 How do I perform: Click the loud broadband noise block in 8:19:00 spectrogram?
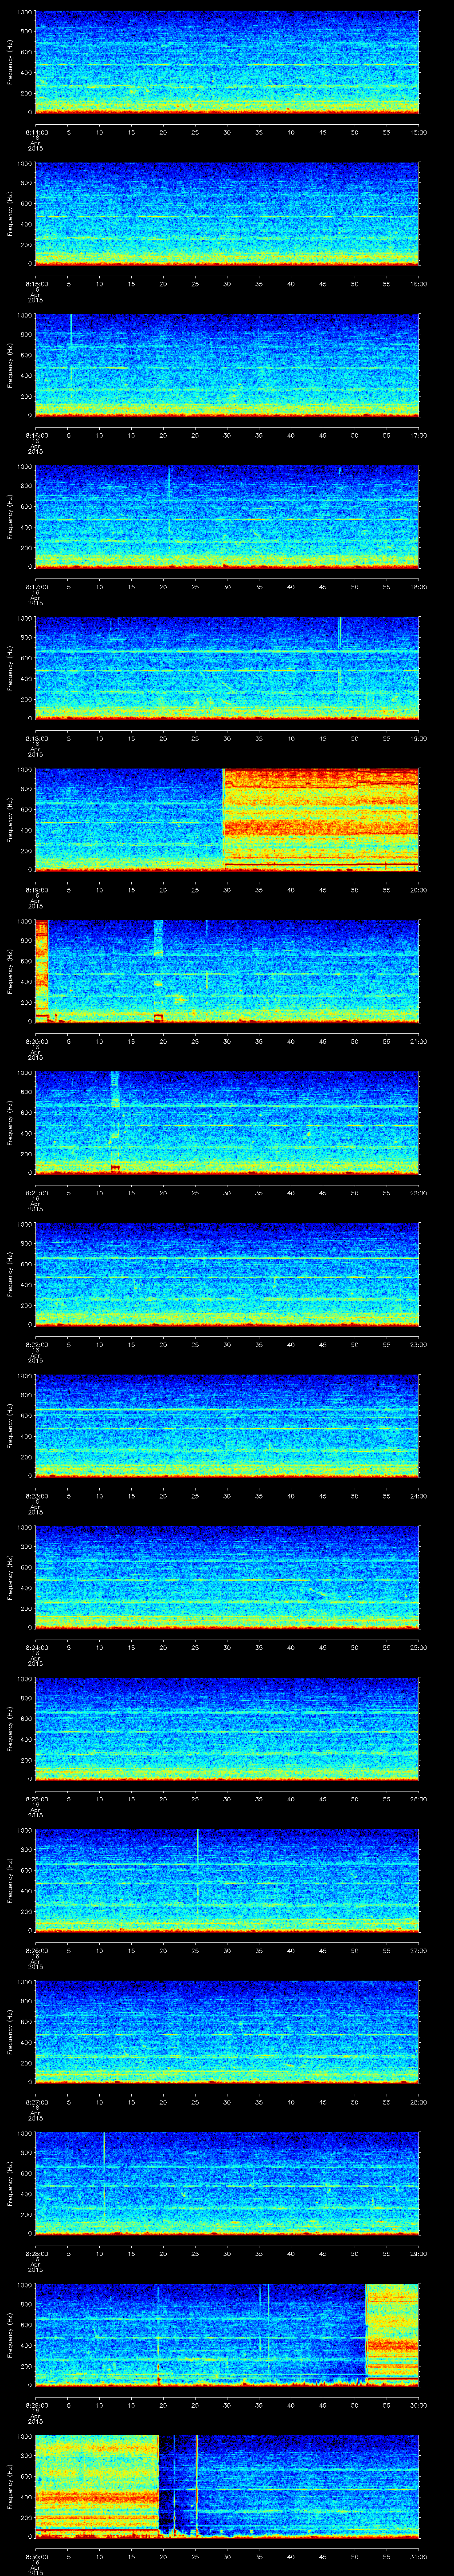pyautogui.click(x=321, y=820)
